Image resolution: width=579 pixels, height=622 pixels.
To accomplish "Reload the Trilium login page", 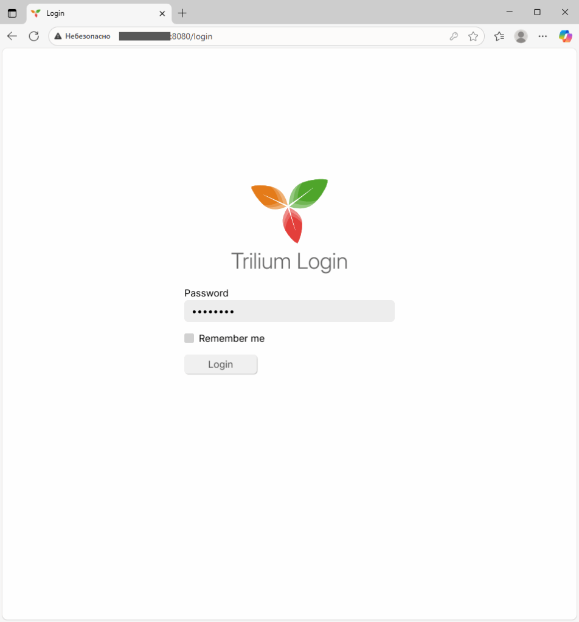I will pyautogui.click(x=34, y=36).
